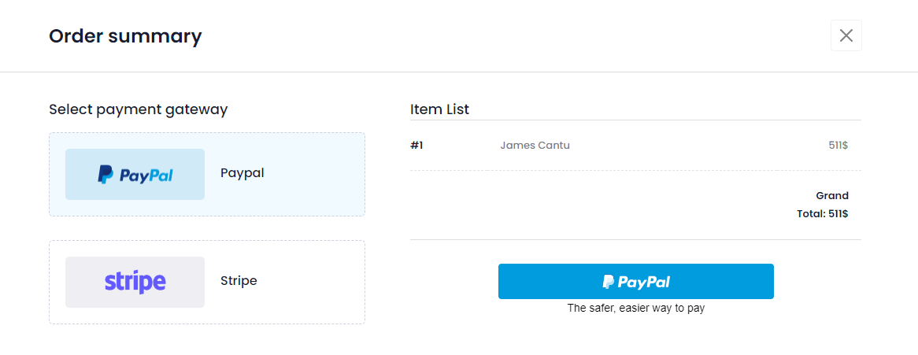Click the Order summary heading
The width and height of the screenshot is (918, 355).
coord(125,36)
